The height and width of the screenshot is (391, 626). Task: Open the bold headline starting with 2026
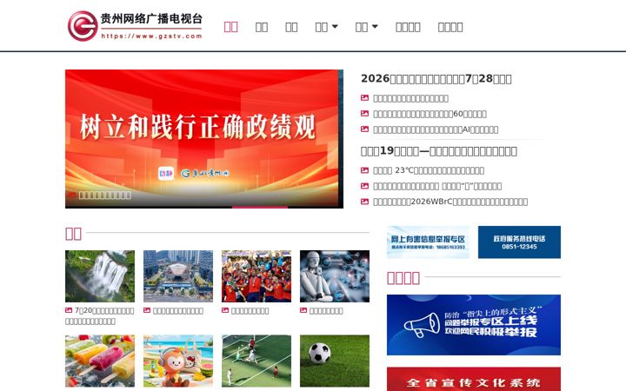point(436,78)
